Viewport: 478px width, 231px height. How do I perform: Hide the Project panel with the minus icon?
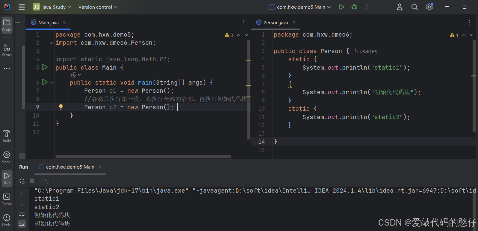[18, 22]
